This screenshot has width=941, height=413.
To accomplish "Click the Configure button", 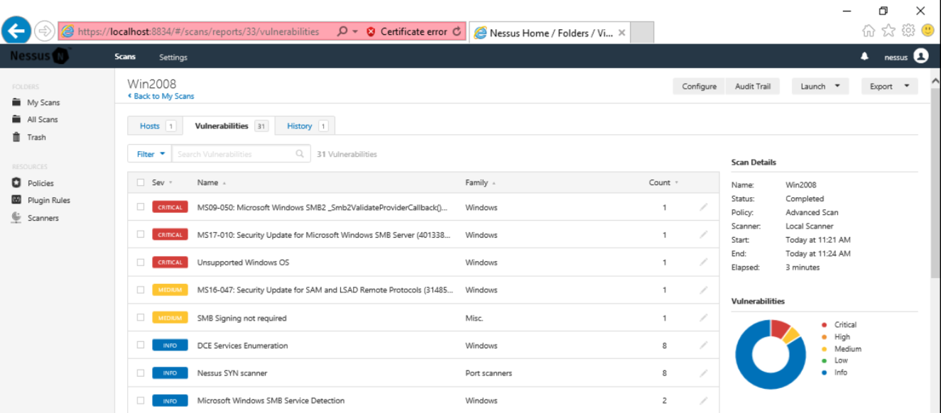I will click(699, 87).
